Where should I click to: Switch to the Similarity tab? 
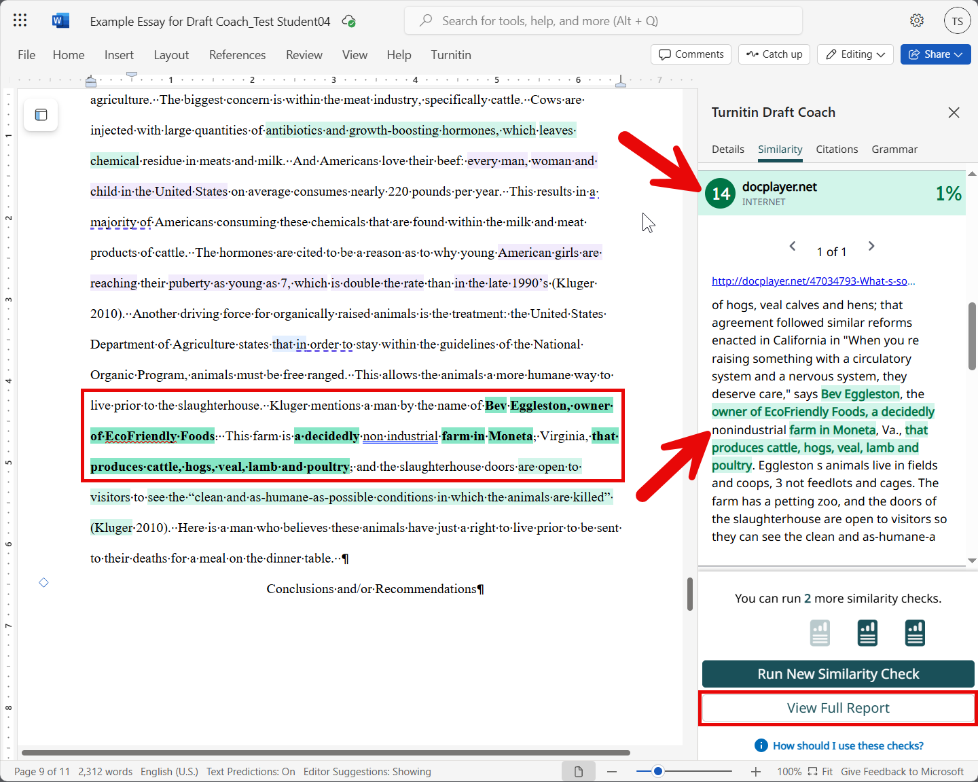(780, 149)
